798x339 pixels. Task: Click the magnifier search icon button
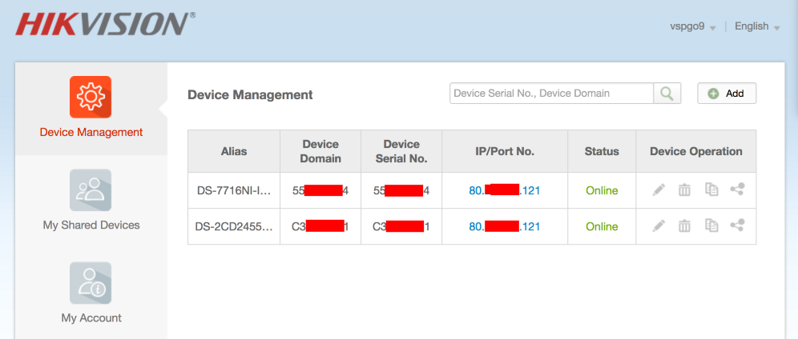(667, 94)
